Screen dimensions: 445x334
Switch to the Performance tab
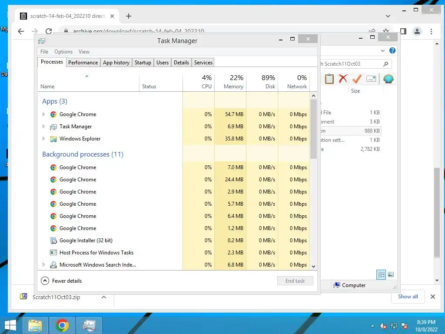coord(83,63)
